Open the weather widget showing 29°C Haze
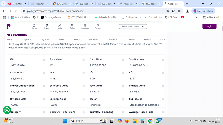The image size is (223, 125). pyautogui.click(x=8, y=121)
